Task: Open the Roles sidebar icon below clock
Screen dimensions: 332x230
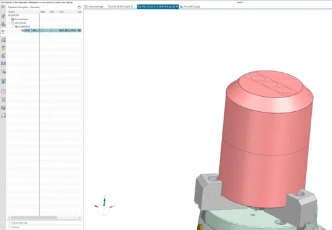Action: pyautogui.click(x=3, y=99)
